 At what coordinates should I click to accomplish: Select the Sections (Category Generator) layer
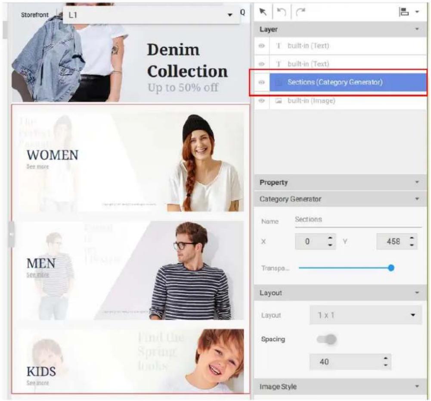point(348,82)
